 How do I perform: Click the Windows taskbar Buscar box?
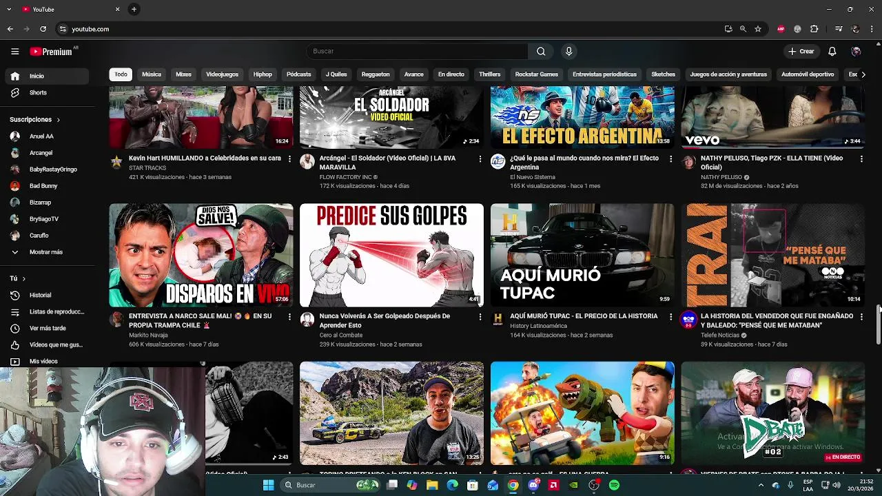[x=331, y=485]
